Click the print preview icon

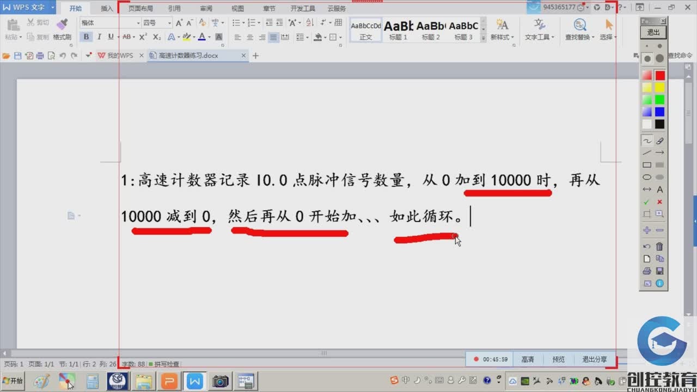pos(51,56)
